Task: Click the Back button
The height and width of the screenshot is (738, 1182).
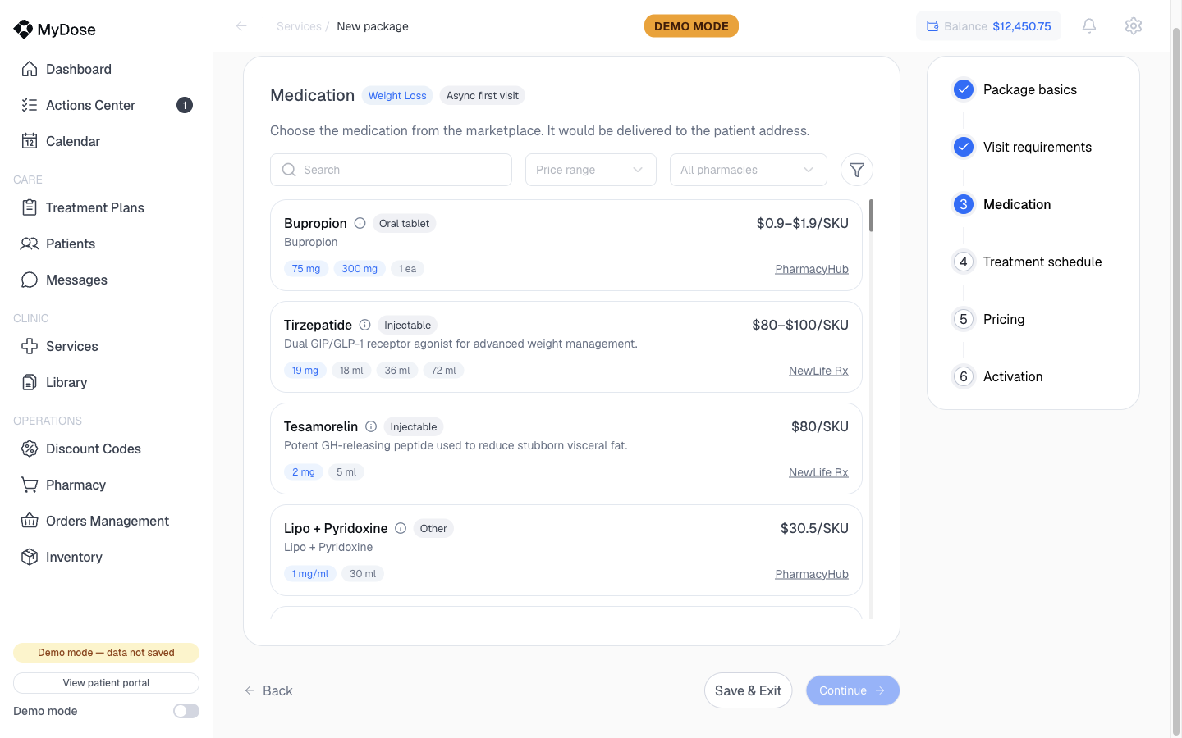Action: click(x=268, y=690)
